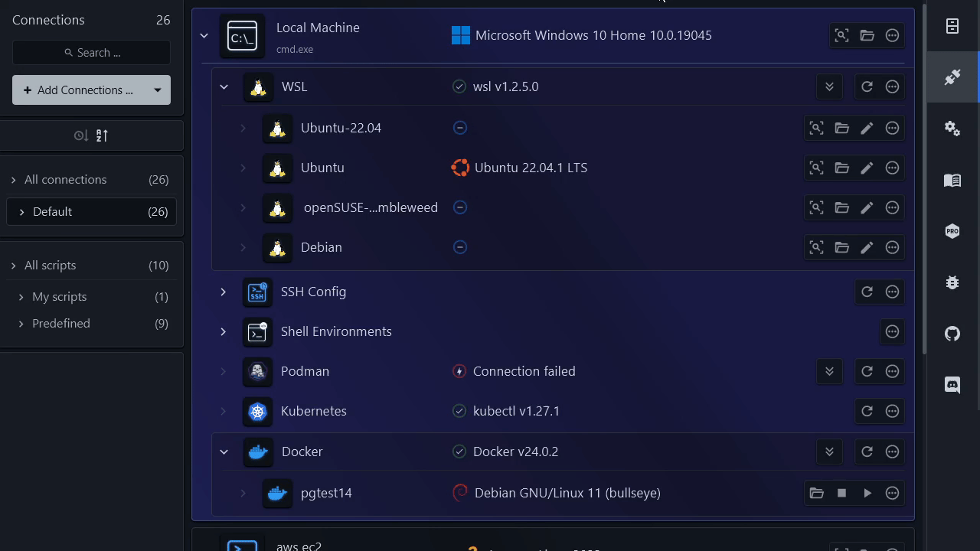Image resolution: width=980 pixels, height=551 pixels.
Task: Click the Docker v24.0.2 version text
Action: click(x=515, y=452)
